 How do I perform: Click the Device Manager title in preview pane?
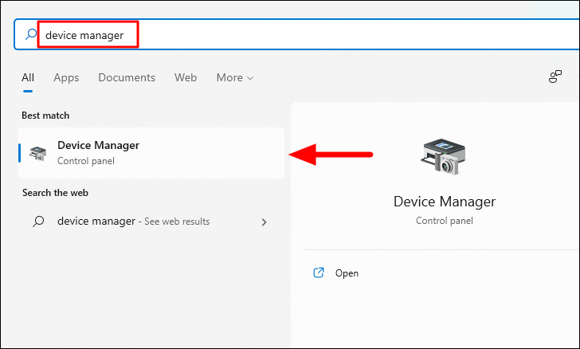[445, 202]
